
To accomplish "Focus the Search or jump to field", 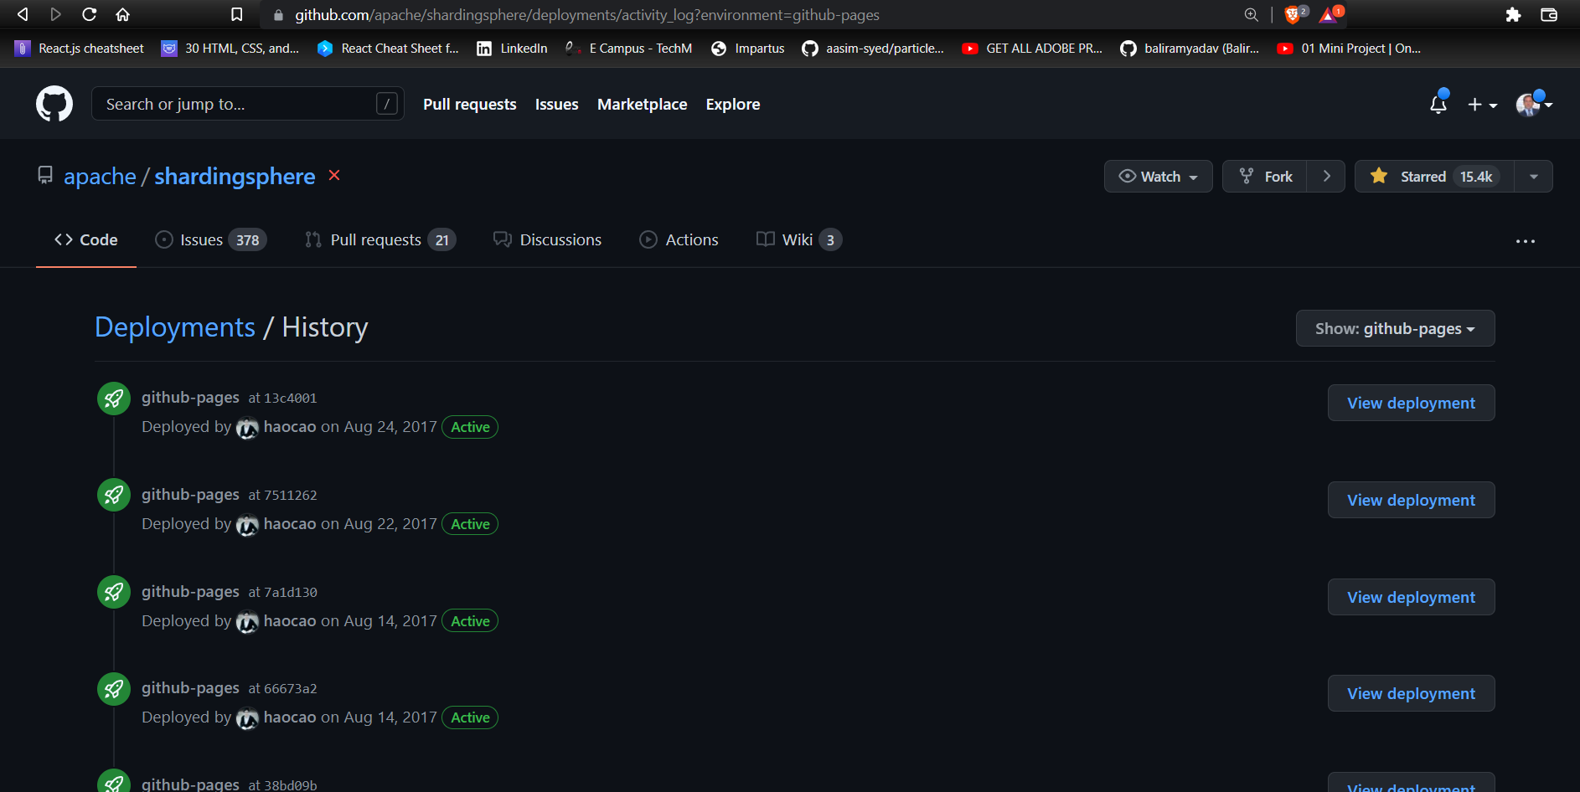I will (x=247, y=104).
